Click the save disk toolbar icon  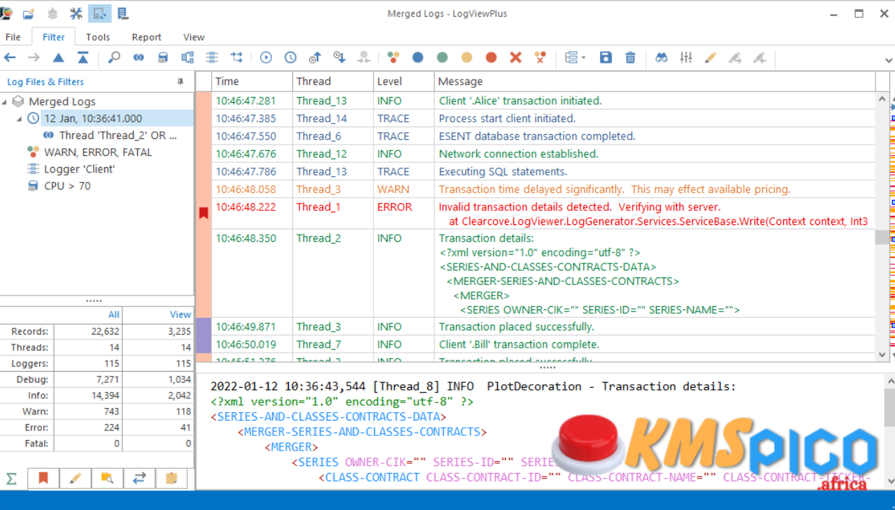(x=606, y=57)
